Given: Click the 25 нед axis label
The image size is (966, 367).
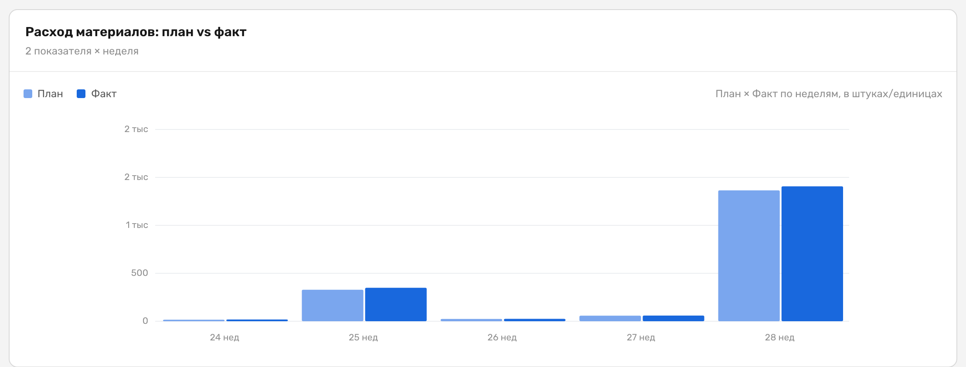Looking at the screenshot, I should [x=363, y=337].
